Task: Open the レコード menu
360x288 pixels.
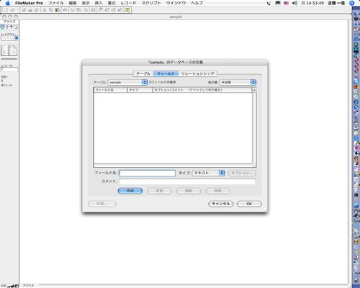Action: click(128, 3)
